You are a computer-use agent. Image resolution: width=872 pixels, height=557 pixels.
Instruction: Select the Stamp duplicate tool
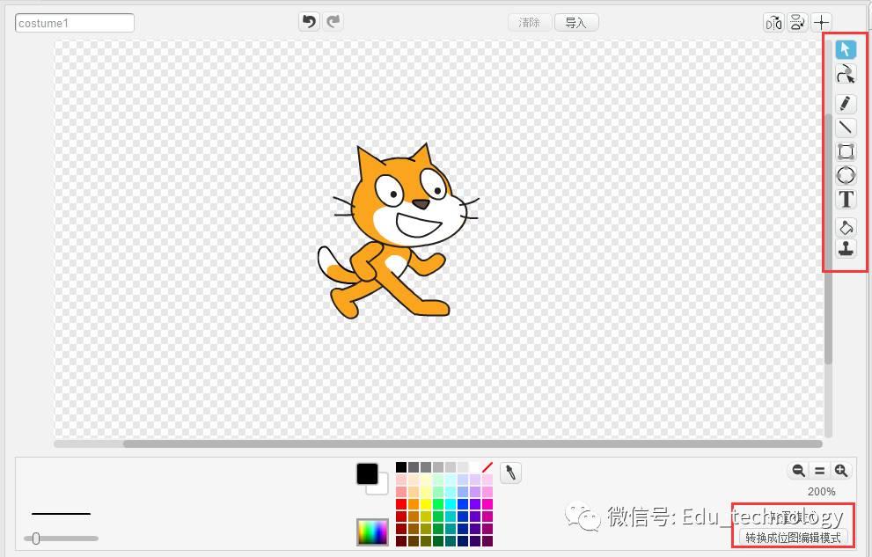846,248
